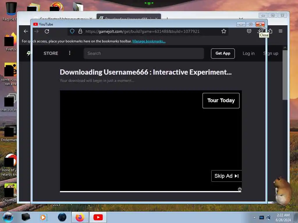Go back using the browser back arrow
The image size is (298, 223).
click(x=26, y=31)
